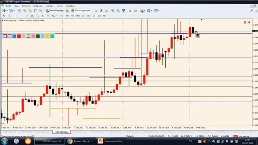Switch timeframe to M30
The height and width of the screenshot is (145, 258).
78,16
